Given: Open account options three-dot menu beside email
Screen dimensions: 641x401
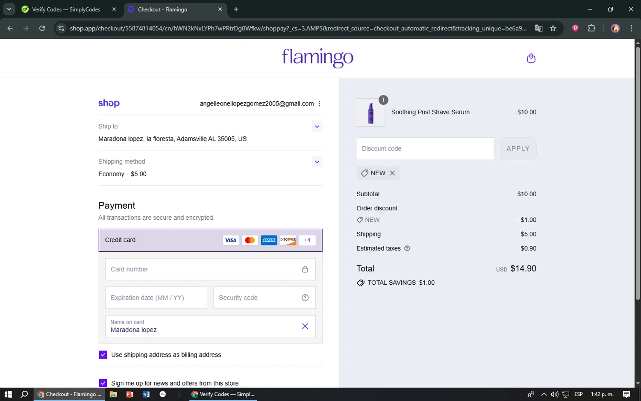Looking at the screenshot, I should 319,103.
